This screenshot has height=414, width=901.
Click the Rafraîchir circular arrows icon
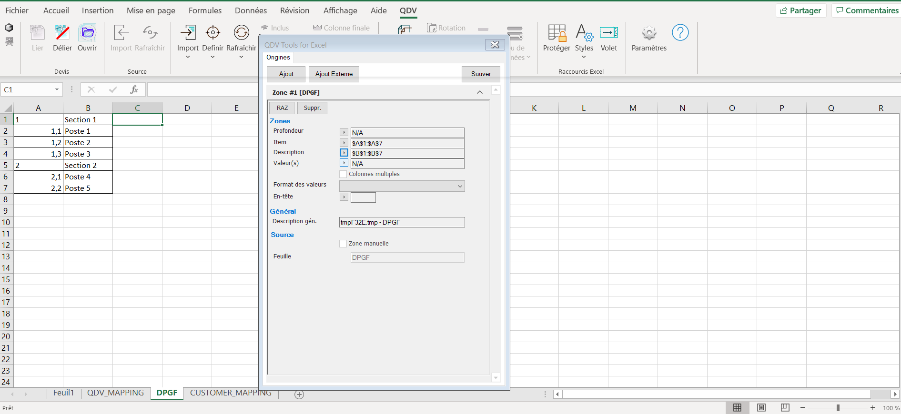click(x=241, y=33)
